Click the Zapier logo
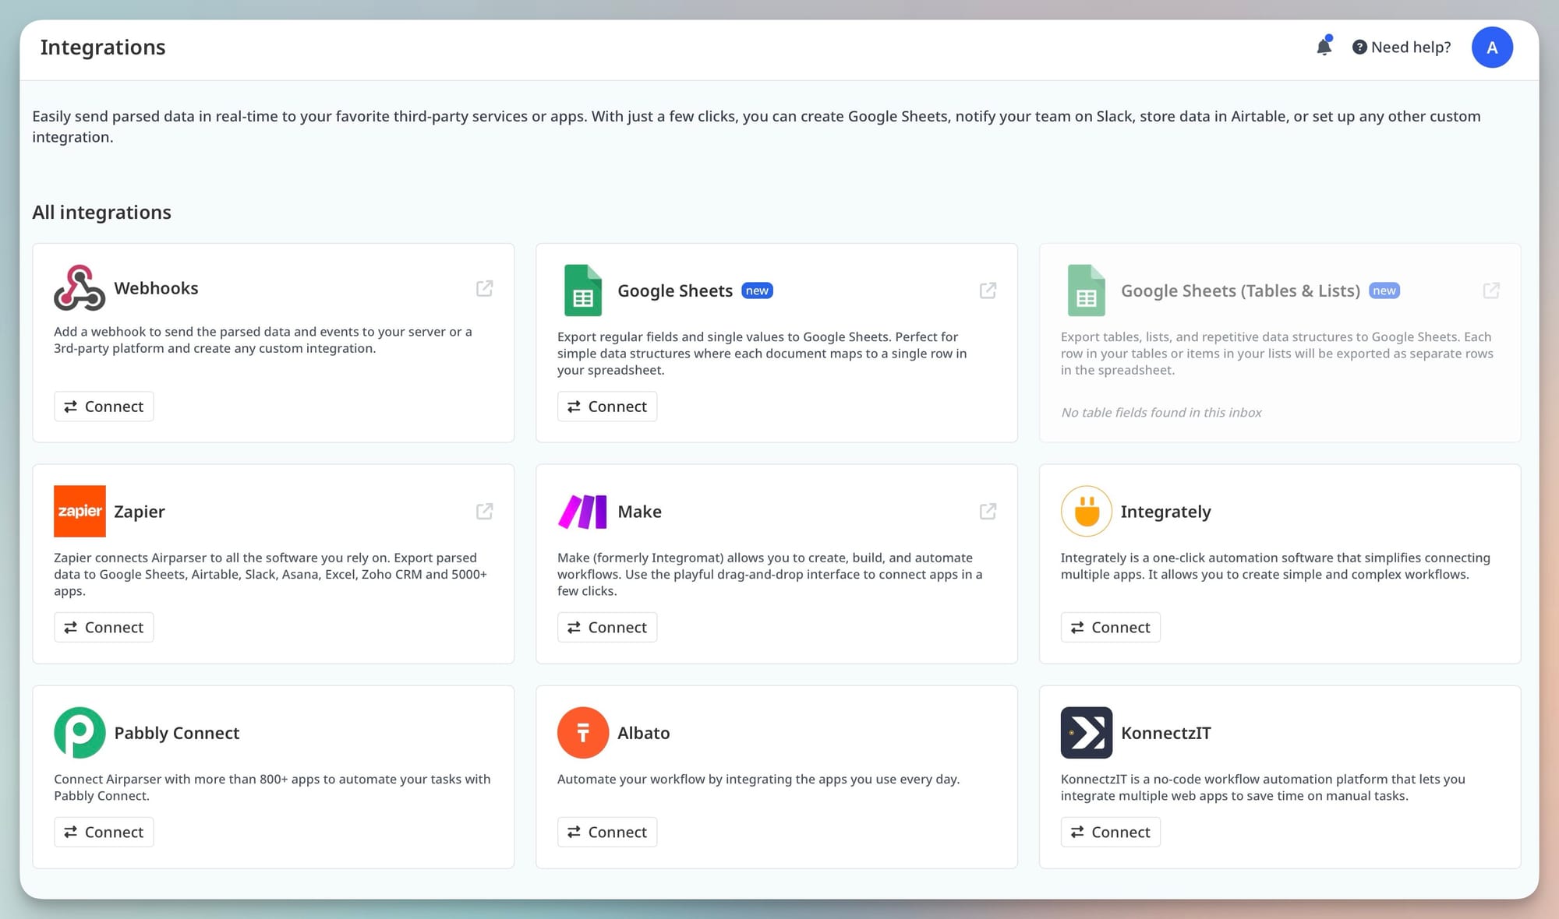The image size is (1559, 919). pyautogui.click(x=80, y=512)
